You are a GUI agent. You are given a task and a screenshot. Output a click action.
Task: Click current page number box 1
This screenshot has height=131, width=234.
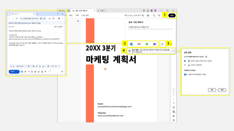point(173,91)
